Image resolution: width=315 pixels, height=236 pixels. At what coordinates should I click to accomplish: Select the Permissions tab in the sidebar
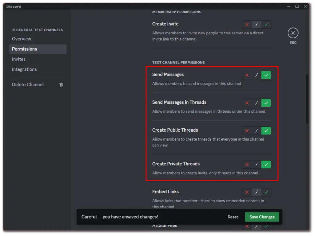click(24, 49)
